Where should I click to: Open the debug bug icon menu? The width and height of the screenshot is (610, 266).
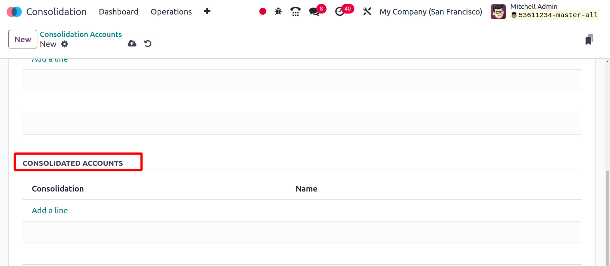(x=278, y=12)
